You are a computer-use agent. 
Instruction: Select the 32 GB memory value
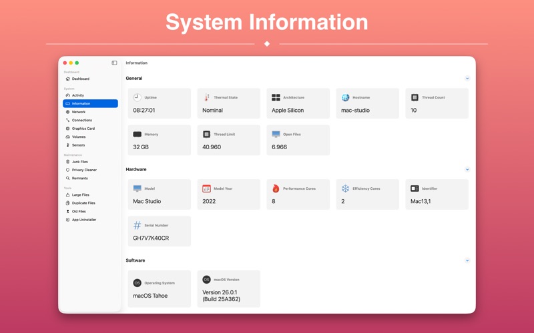coord(141,147)
